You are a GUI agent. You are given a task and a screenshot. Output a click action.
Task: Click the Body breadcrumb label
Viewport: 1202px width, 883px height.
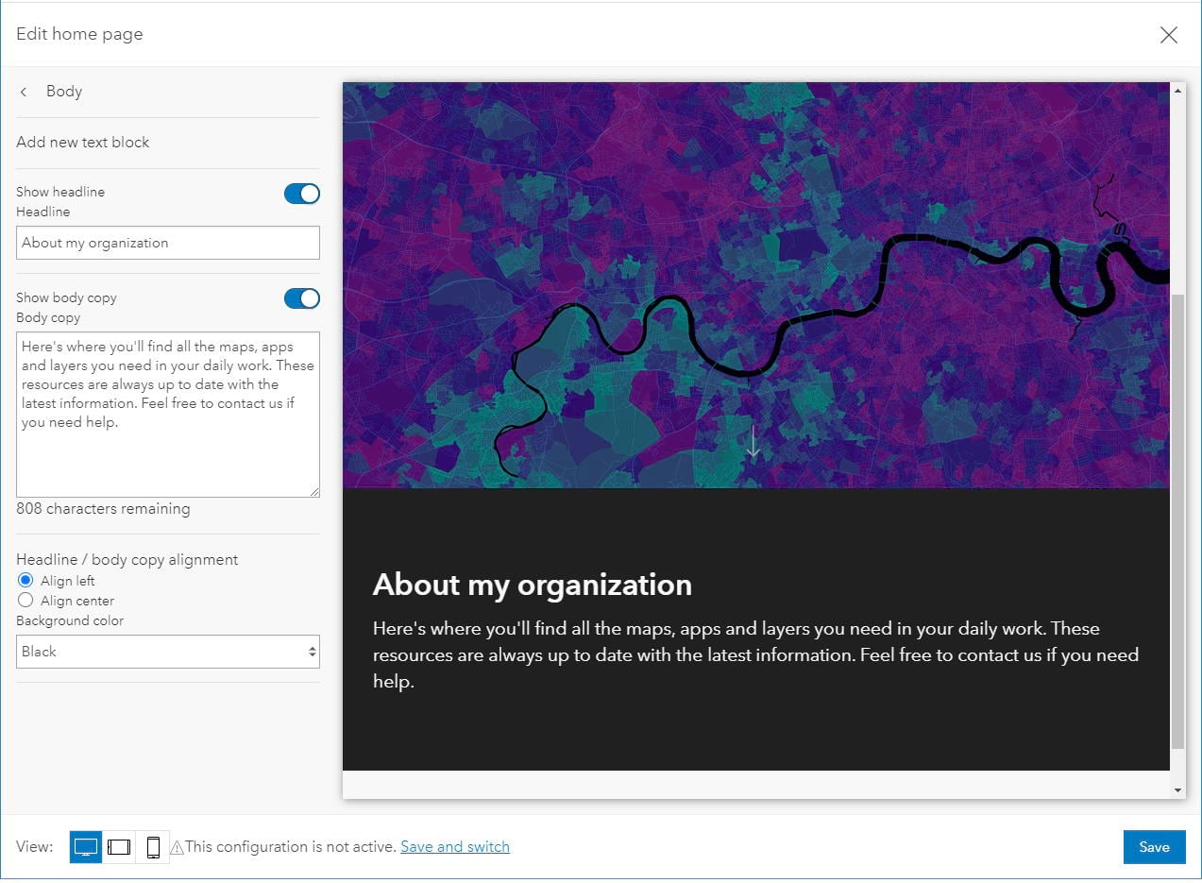click(x=64, y=92)
